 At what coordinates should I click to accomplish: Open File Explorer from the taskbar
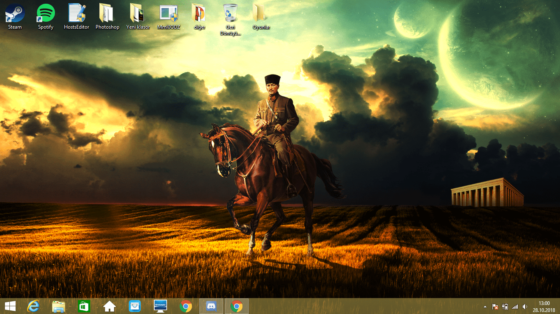click(x=59, y=306)
